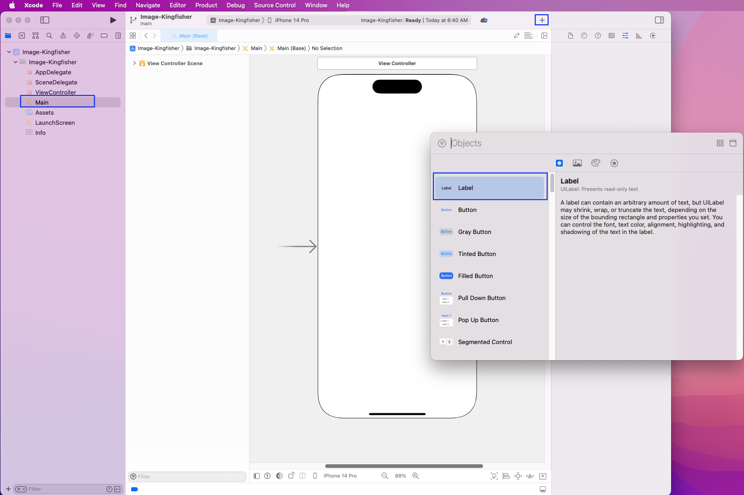Open the Symbol navigator

point(35,36)
